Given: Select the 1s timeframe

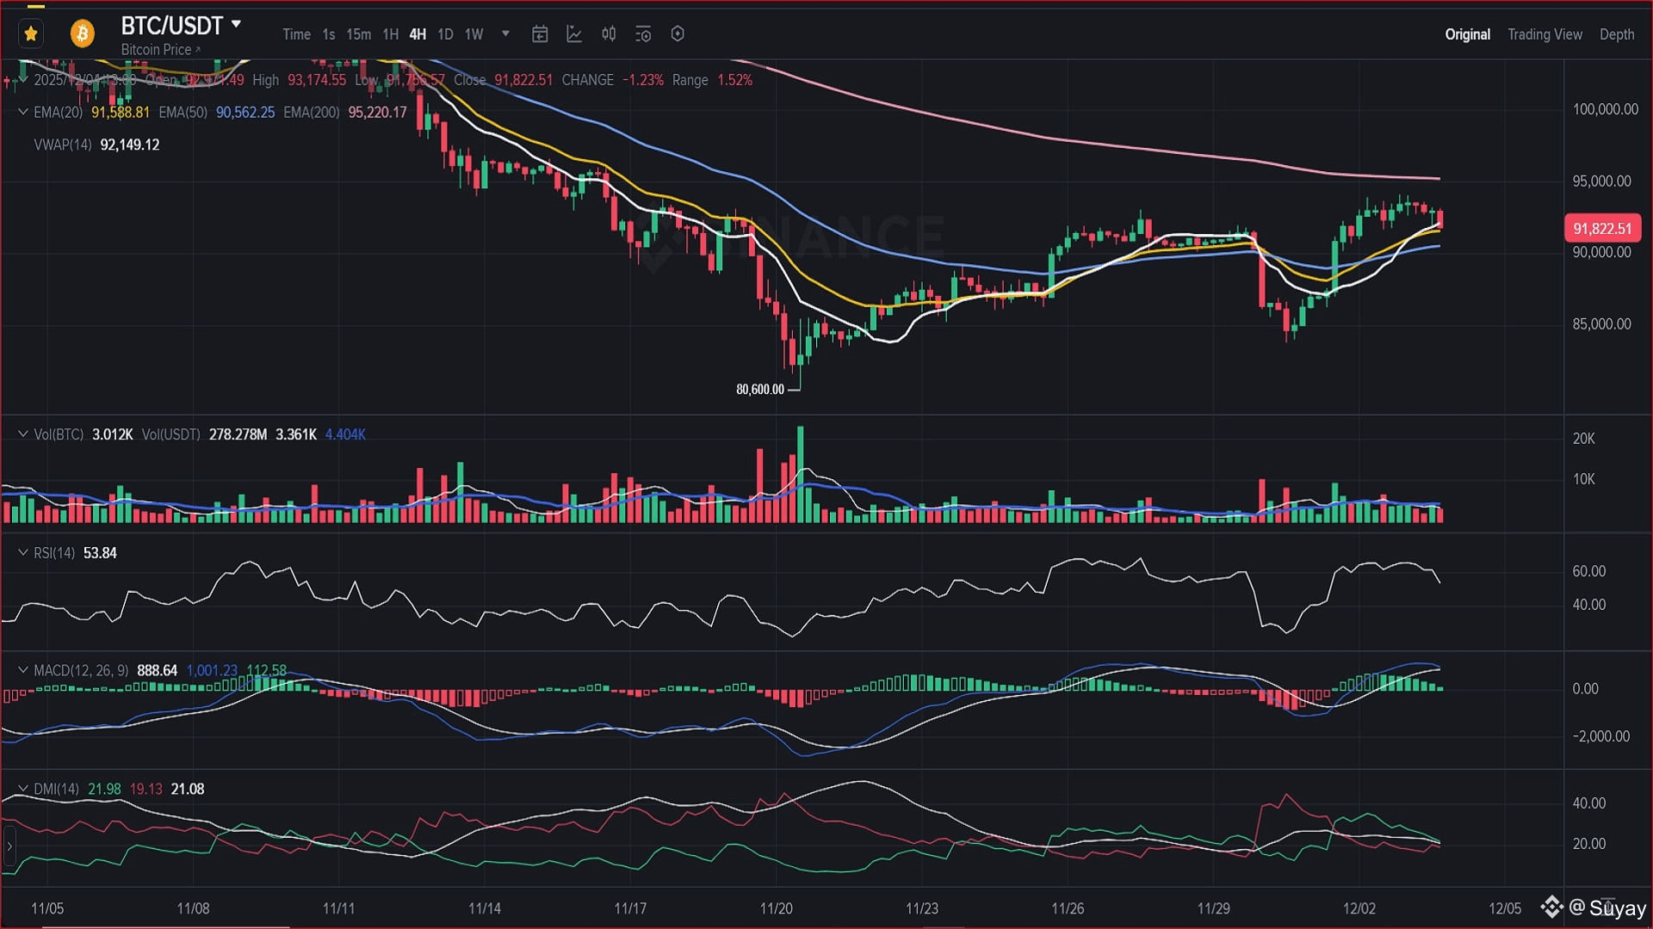Looking at the screenshot, I should (x=328, y=34).
